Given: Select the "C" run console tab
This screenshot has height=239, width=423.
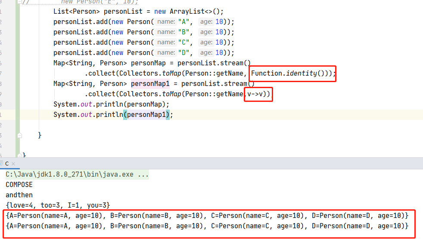Looking at the screenshot, I should (7, 164).
